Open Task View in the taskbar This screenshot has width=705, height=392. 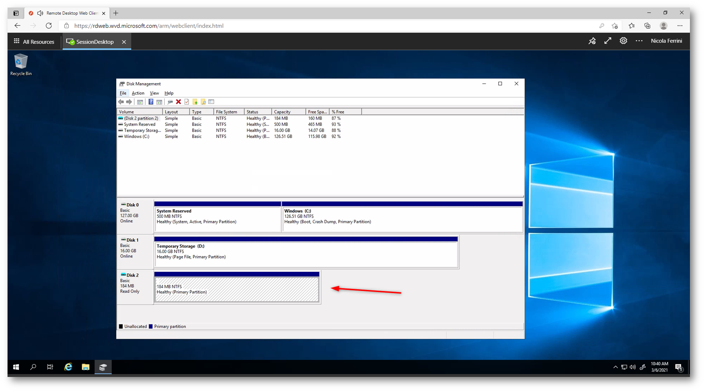(50, 367)
